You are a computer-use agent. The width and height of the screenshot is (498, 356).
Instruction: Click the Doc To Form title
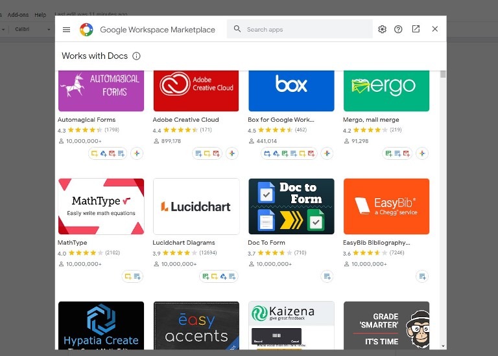[266, 243]
